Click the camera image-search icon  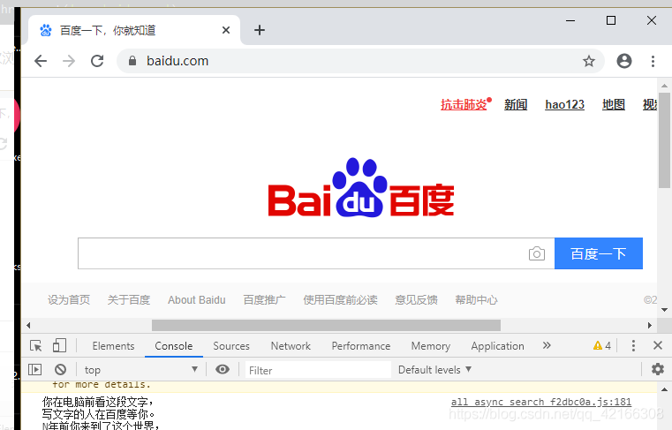click(537, 253)
